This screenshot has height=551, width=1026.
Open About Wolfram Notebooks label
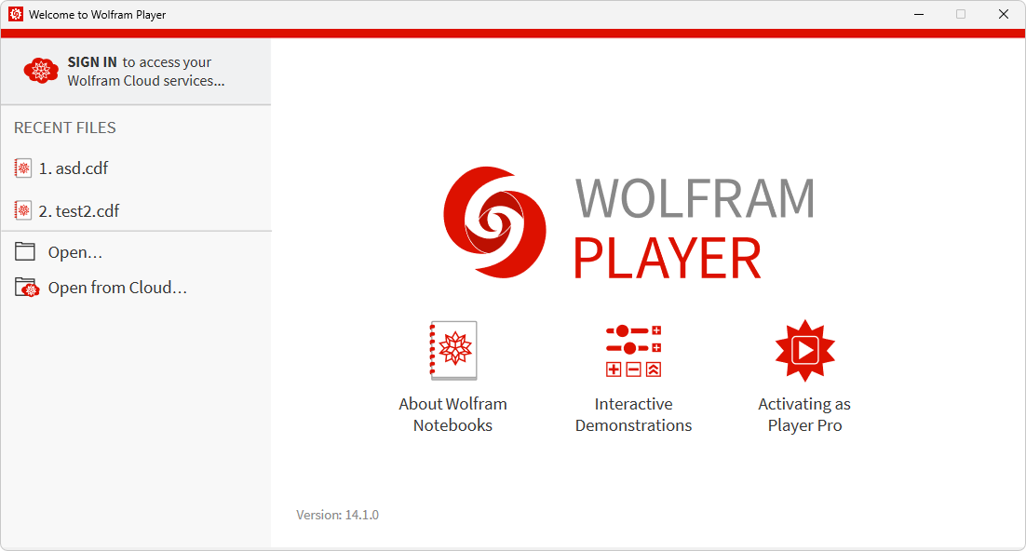pyautogui.click(x=452, y=414)
